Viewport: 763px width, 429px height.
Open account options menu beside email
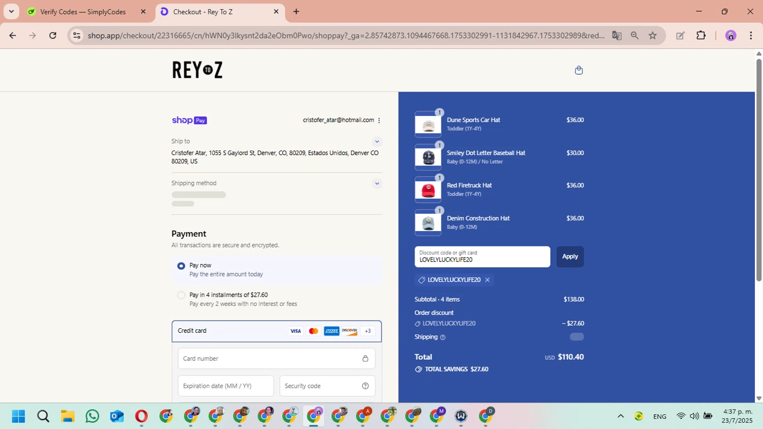click(x=379, y=121)
